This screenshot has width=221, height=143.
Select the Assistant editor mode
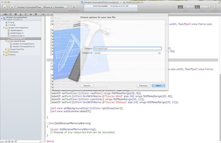click(185, 7)
